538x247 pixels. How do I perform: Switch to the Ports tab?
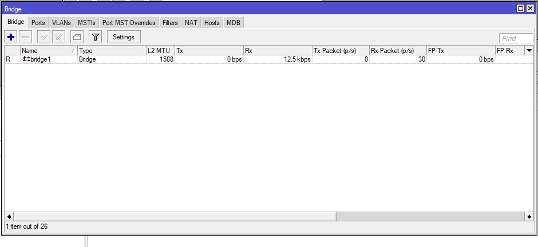(x=38, y=23)
